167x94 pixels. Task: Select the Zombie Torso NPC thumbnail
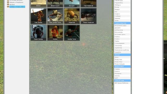click(x=72, y=33)
